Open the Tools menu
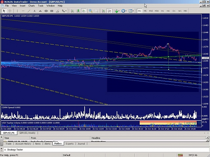The width and height of the screenshot is (210, 157). click(41, 6)
